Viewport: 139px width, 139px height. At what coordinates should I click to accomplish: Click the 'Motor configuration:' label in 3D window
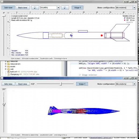pos(106,84)
